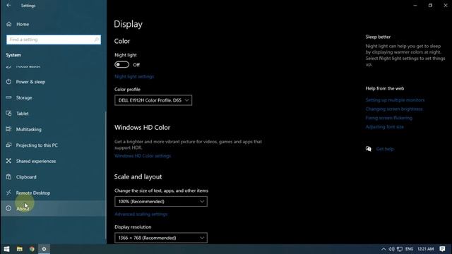452x254 pixels.
Task: Open the Display resolution dropdown
Action: click(161, 238)
